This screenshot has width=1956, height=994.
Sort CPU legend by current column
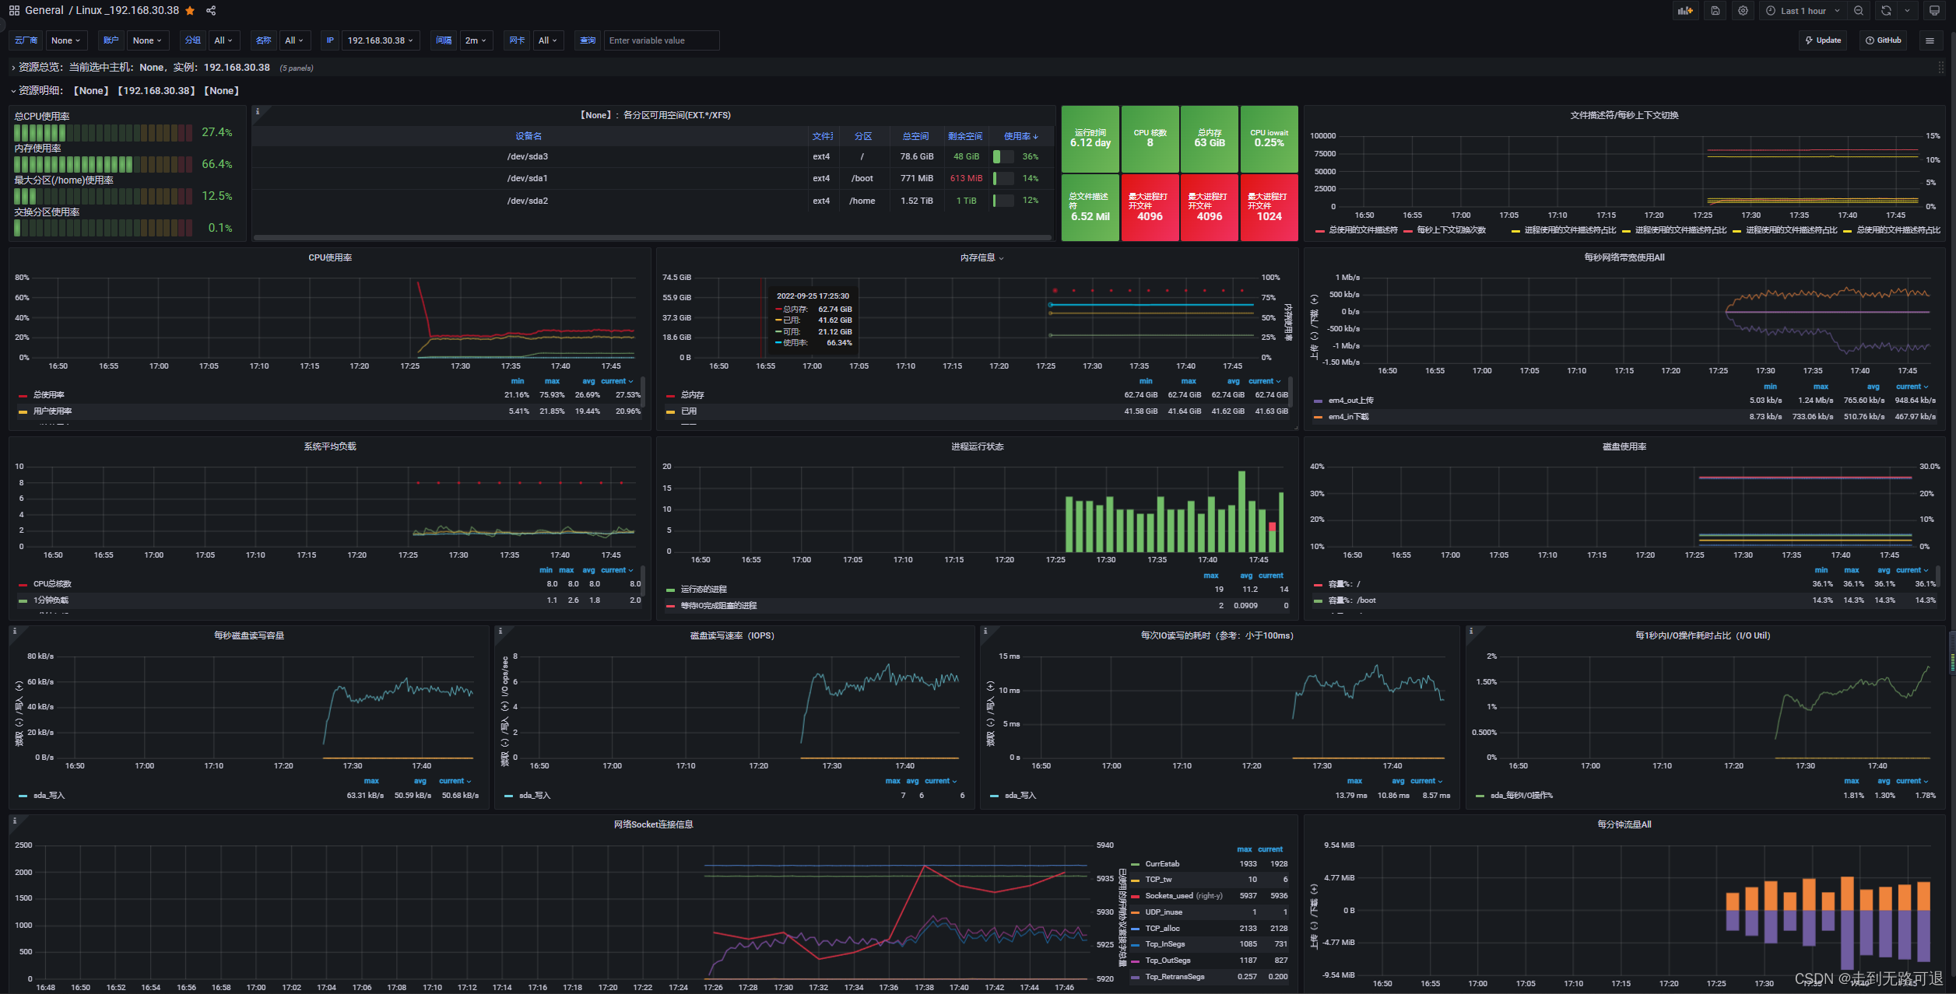pyautogui.click(x=616, y=381)
